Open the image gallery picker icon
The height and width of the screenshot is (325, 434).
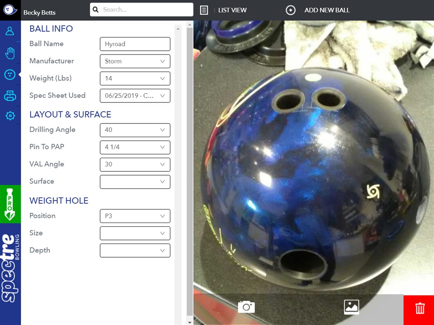coord(351,307)
